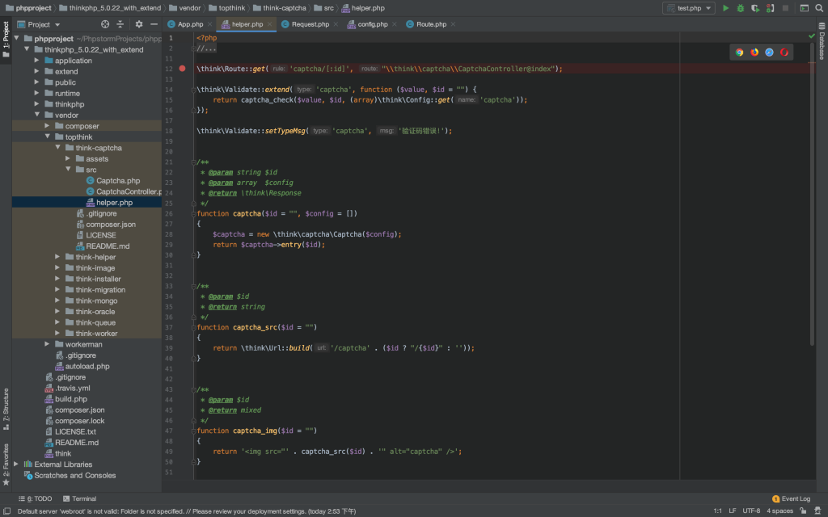Open in Opera browser icon
This screenshot has width=828, height=517.
pos(784,53)
